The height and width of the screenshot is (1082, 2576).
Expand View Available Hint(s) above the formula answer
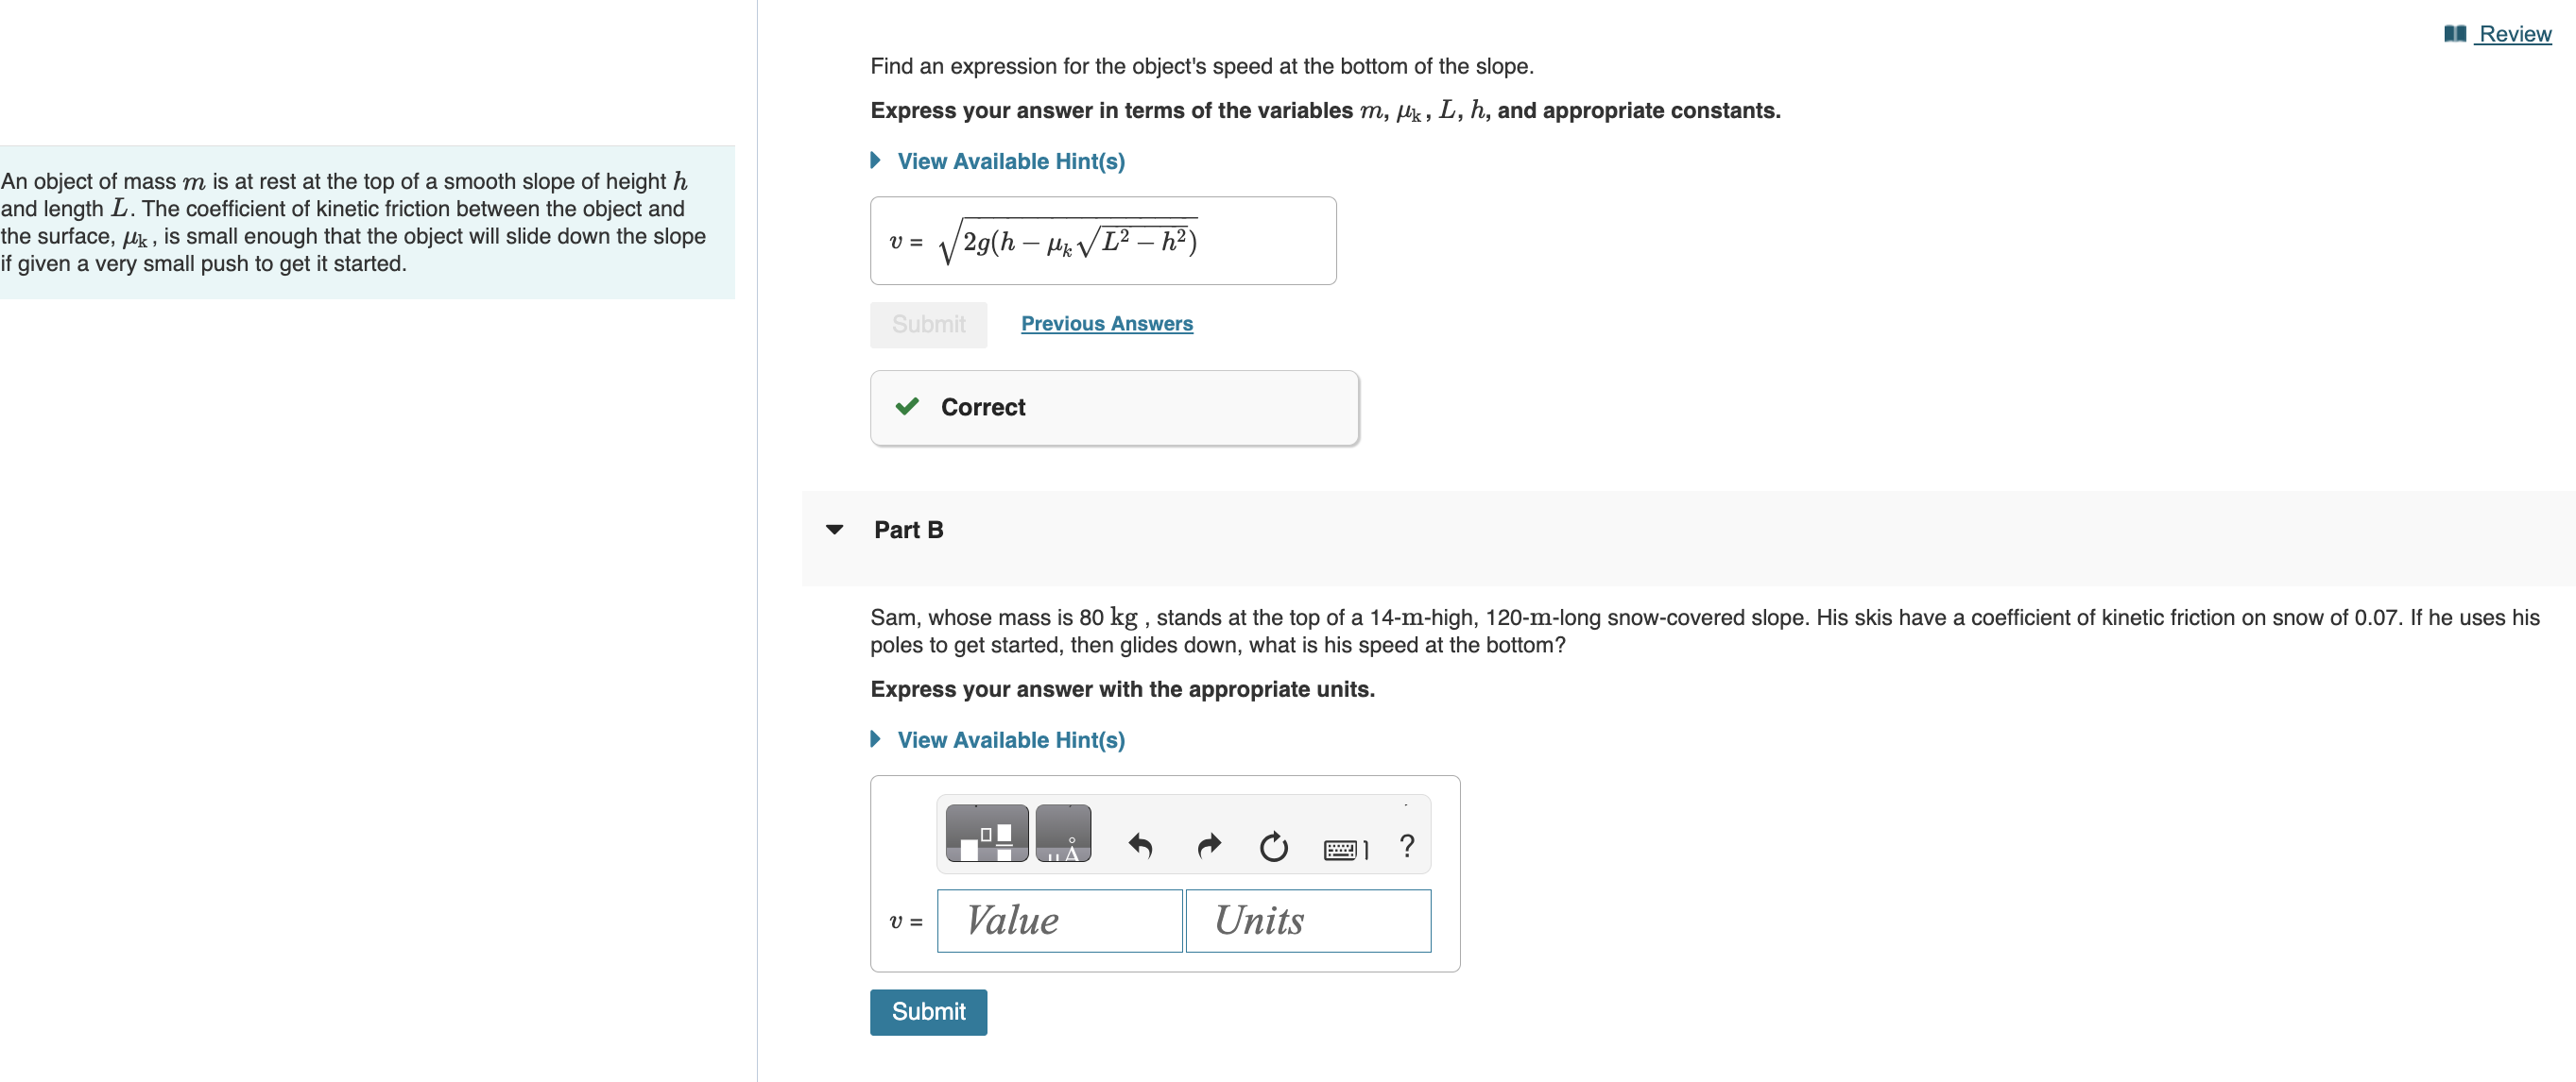(1010, 161)
